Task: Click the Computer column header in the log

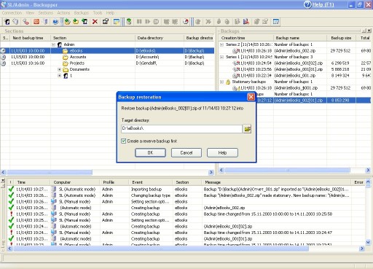Action: pyautogui.click(x=75, y=182)
